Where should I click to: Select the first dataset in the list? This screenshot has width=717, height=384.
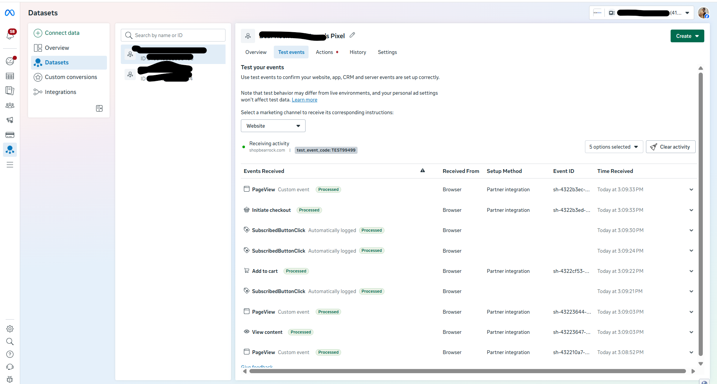pyautogui.click(x=173, y=54)
